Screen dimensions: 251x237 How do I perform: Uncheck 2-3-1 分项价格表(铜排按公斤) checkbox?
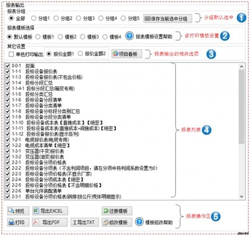pos(8,197)
